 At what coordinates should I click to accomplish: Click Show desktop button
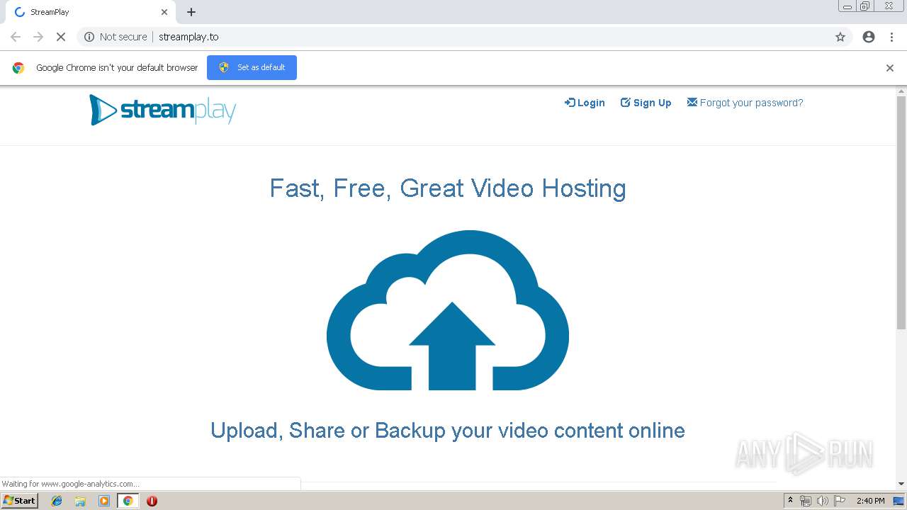coord(899,501)
